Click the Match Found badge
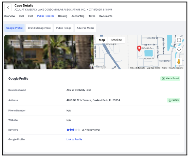The width and height of the screenshot is (189, 157). pos(170,78)
